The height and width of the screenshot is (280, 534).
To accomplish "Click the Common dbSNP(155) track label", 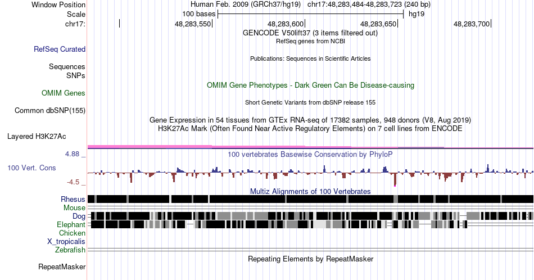I will pos(50,111).
